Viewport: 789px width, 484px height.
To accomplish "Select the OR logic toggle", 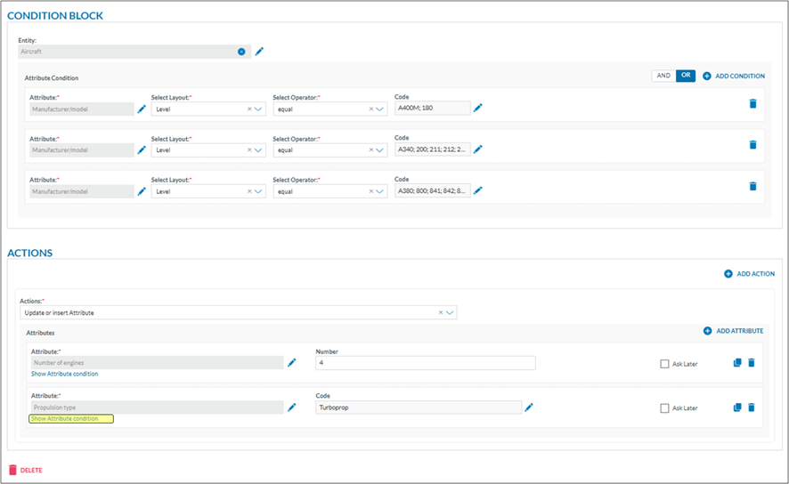I will coord(685,77).
